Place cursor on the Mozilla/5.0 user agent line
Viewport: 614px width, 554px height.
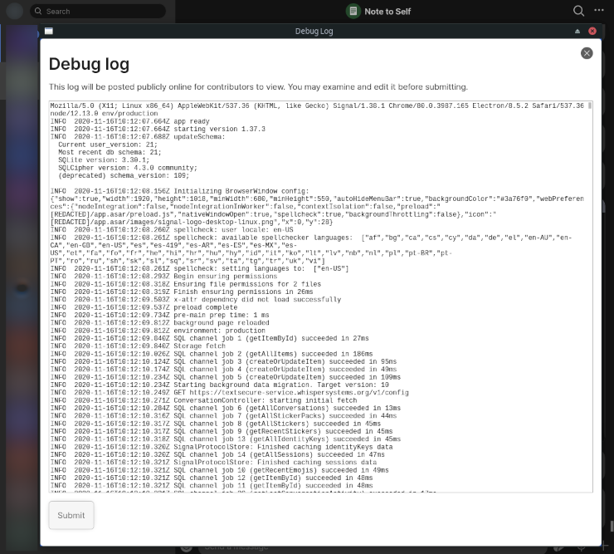pyautogui.click(x=317, y=110)
